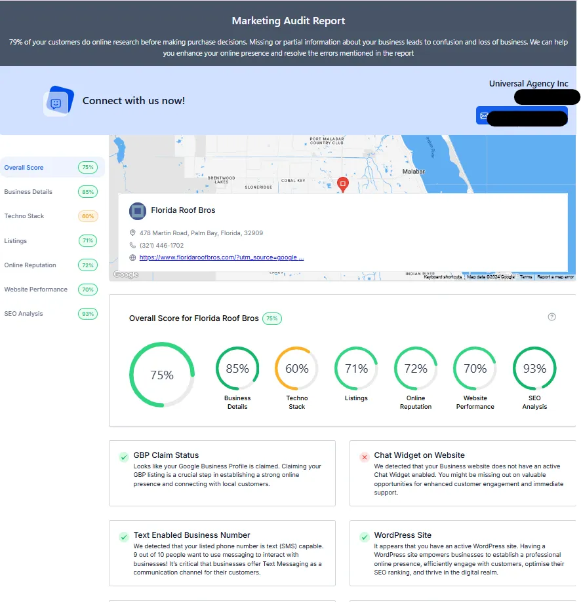
Task: Click the 71% Listings score gauge
Action: pos(356,369)
